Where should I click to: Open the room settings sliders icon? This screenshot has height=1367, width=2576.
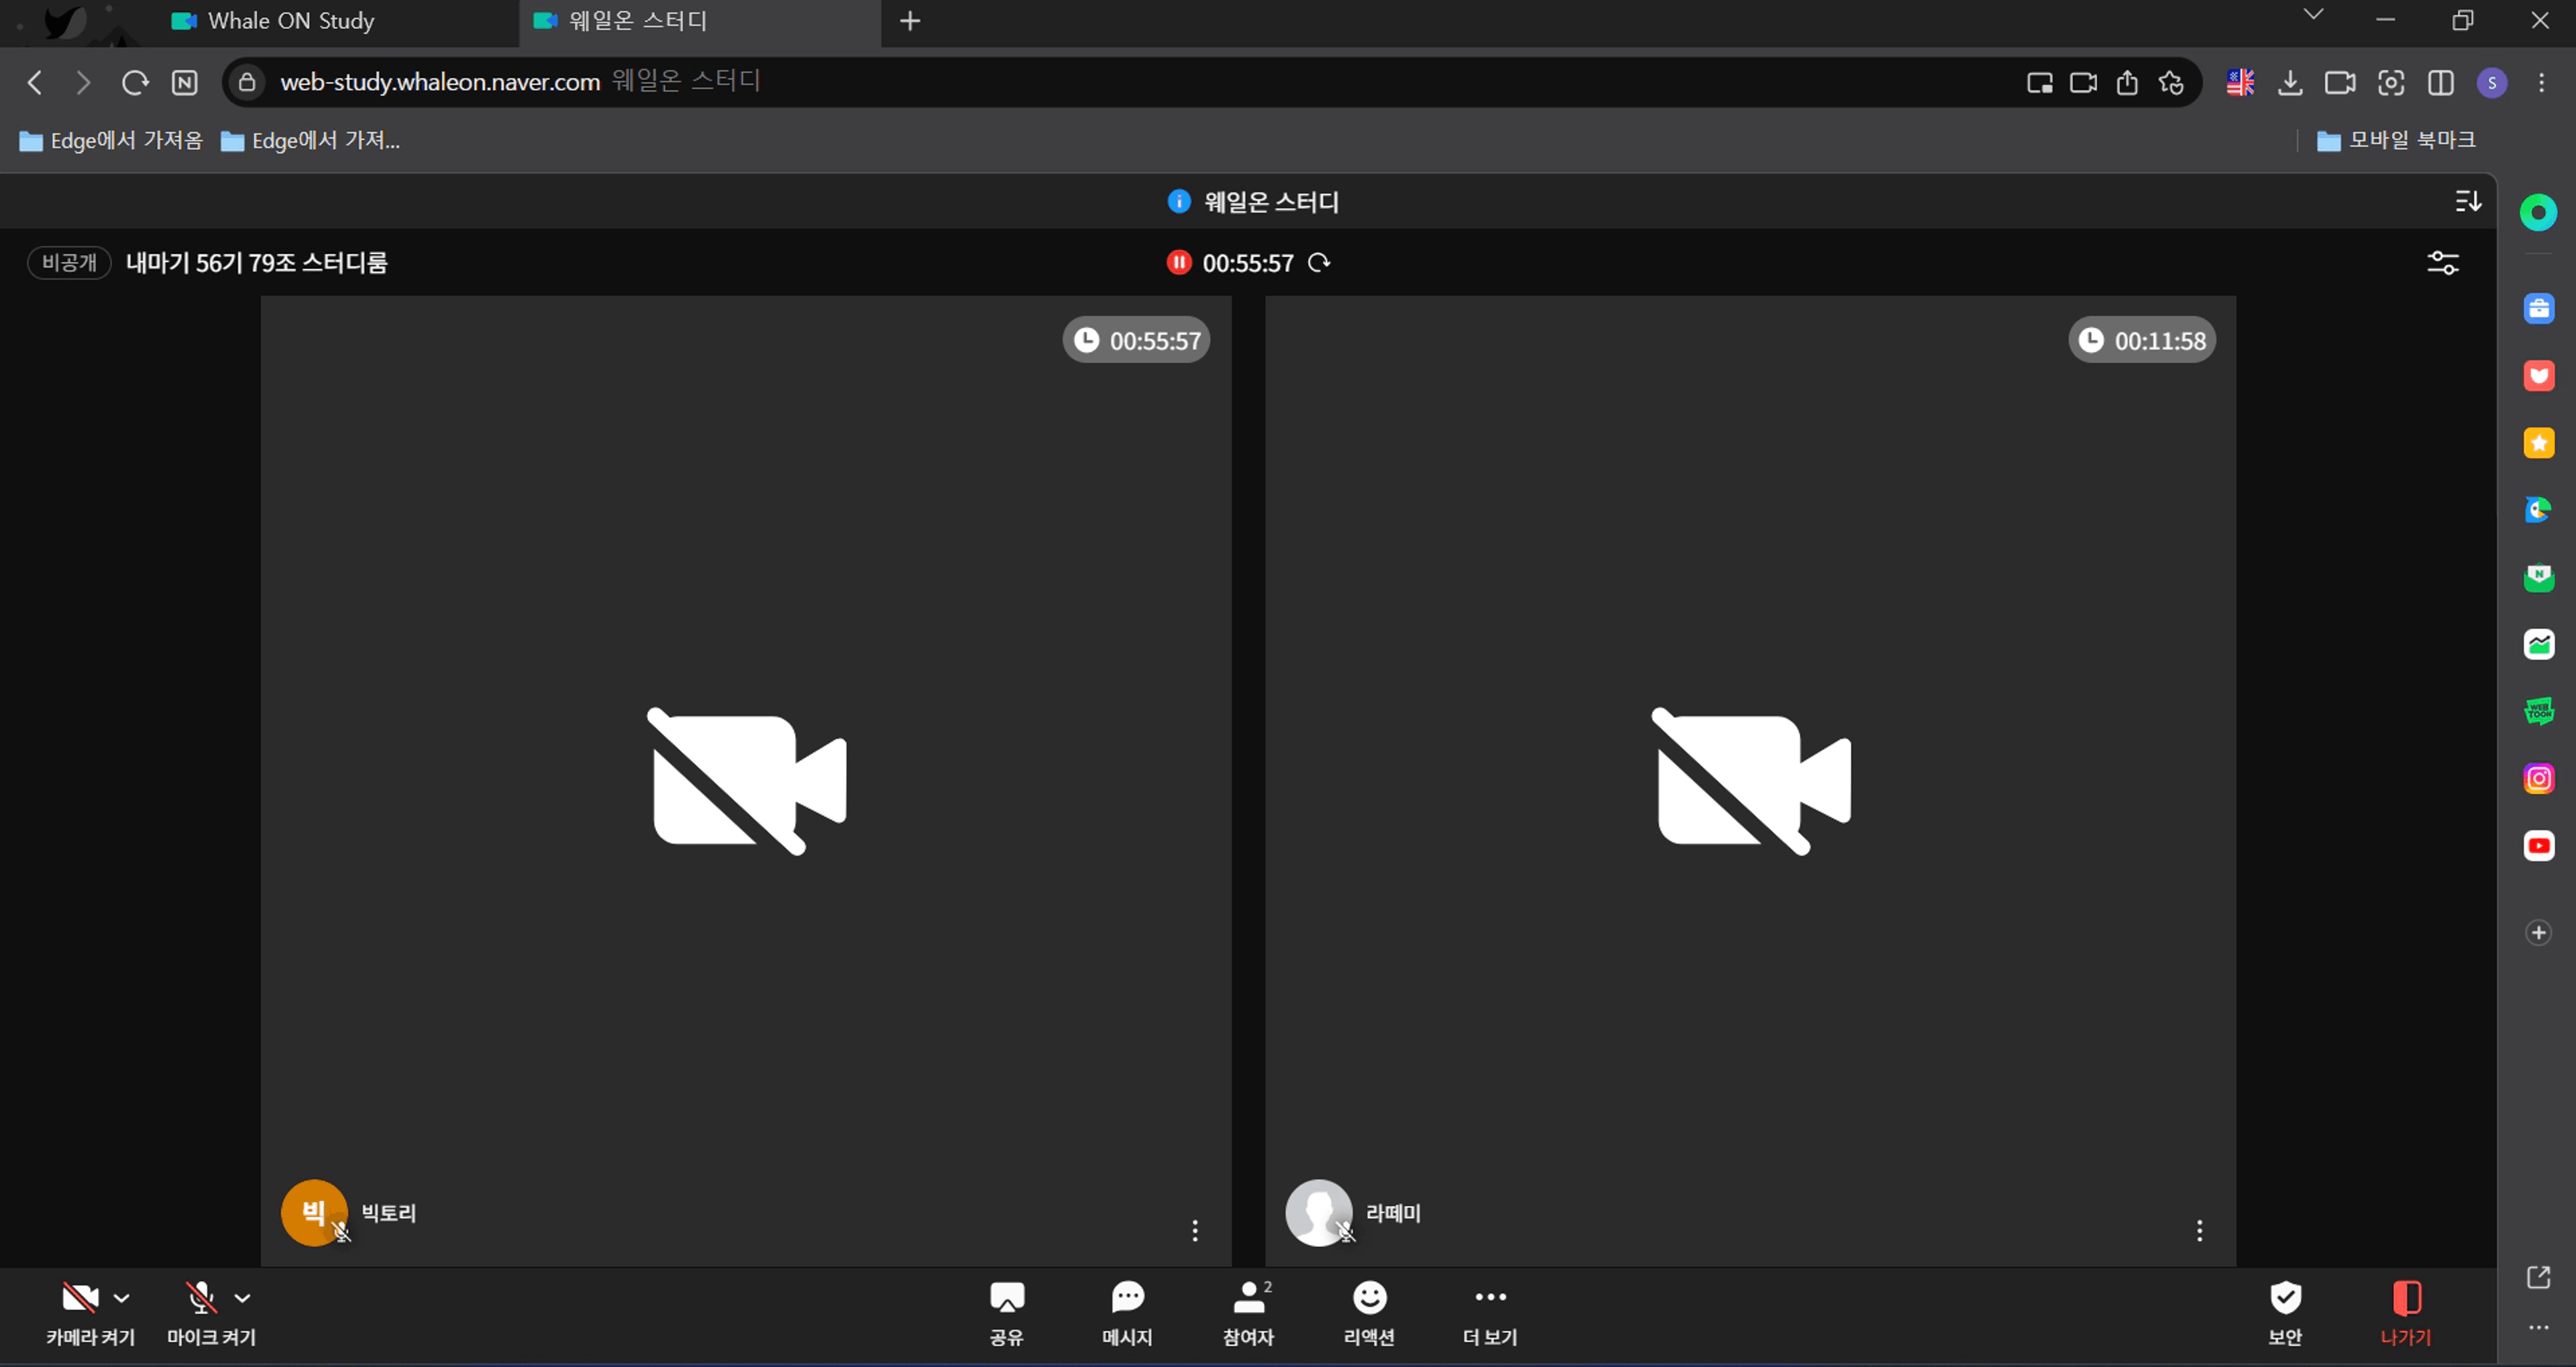click(2443, 263)
